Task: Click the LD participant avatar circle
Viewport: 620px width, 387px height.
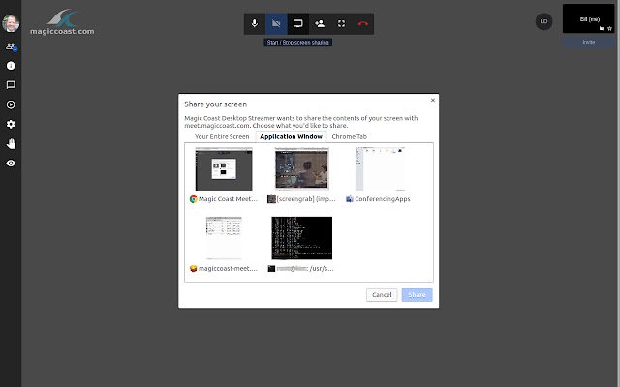Action: 543,21
